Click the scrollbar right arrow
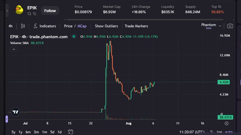The height and width of the screenshot is (135, 241). tap(234, 19)
